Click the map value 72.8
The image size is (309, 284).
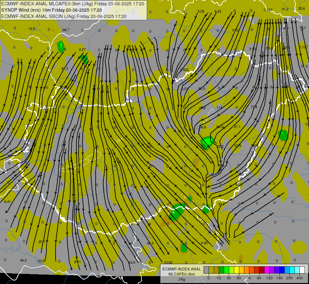point(254,107)
